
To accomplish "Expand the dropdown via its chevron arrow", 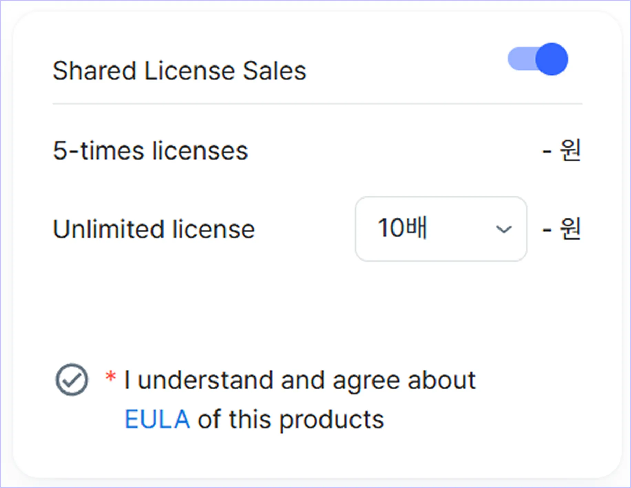I will (x=504, y=229).
